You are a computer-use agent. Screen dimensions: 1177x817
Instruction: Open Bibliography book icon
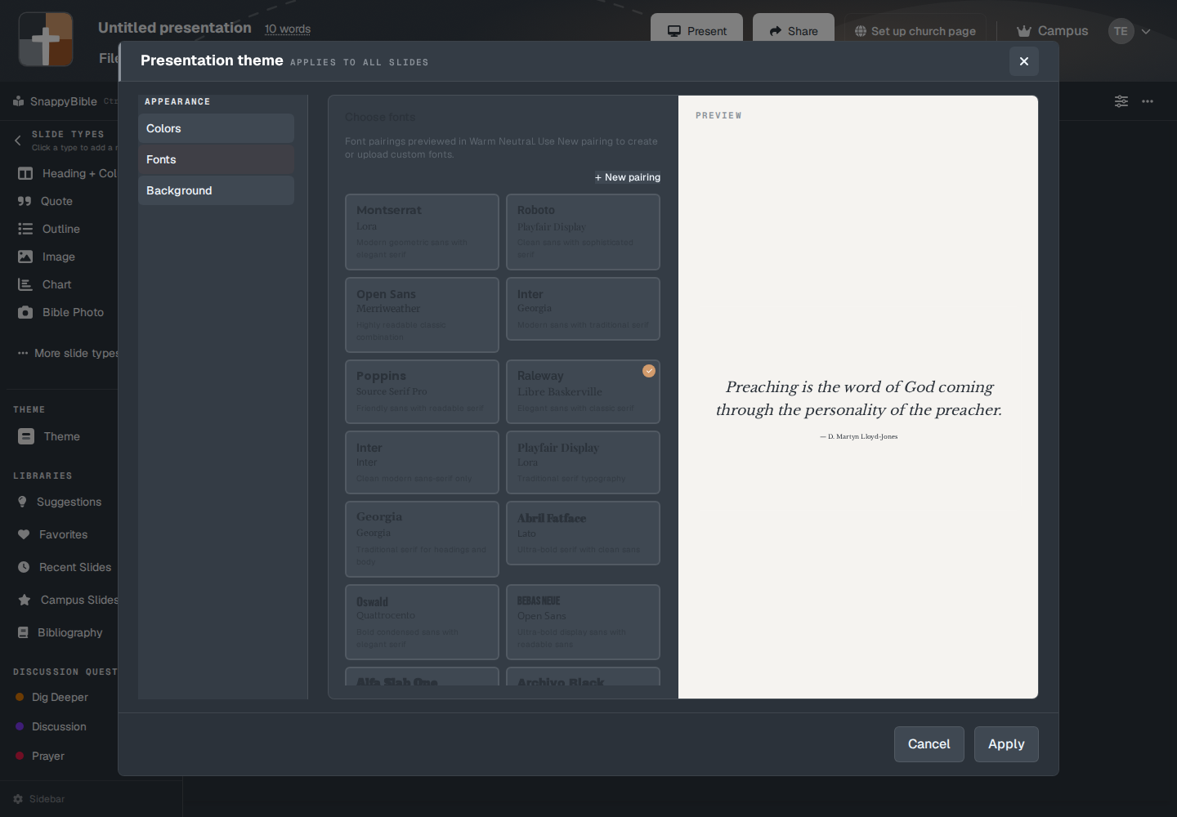point(23,632)
